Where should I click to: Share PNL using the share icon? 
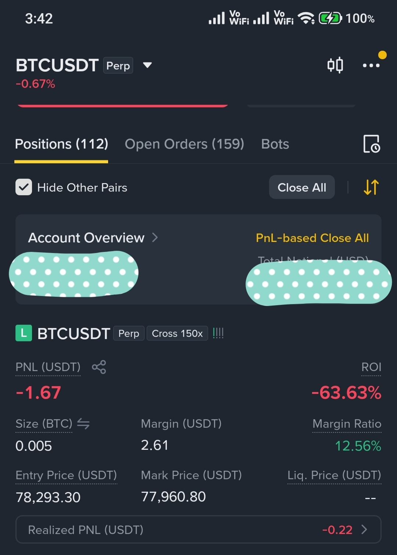pyautogui.click(x=99, y=367)
